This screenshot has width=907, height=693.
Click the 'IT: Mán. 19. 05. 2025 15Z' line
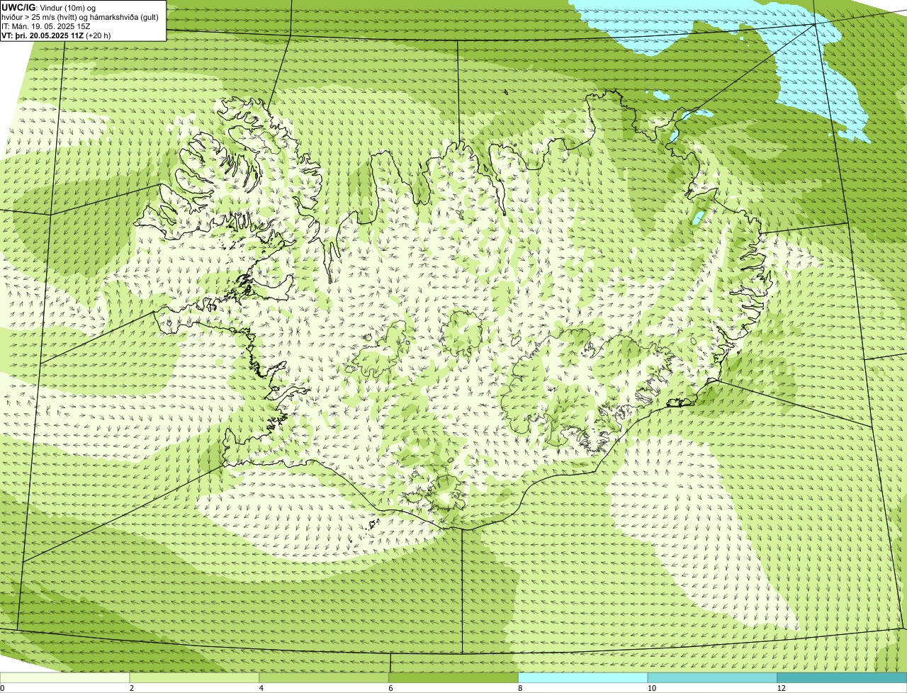[x=46, y=26]
